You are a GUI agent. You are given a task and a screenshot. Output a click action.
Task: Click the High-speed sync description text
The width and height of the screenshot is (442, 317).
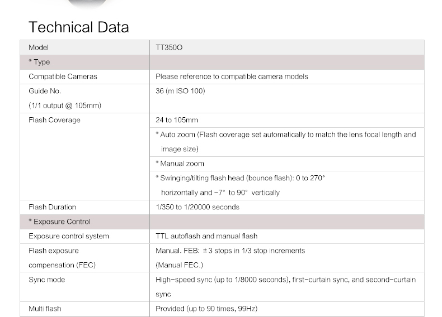pos(285,280)
